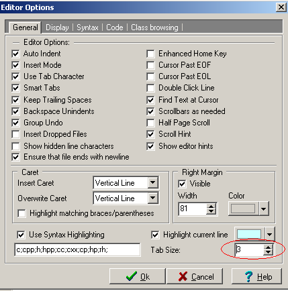Switch to the Code tab
The image size is (288, 291).
115,27
